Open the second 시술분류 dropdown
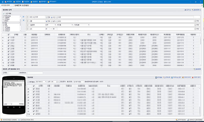The height and width of the screenshot is (122, 204). click(x=65, y=25)
